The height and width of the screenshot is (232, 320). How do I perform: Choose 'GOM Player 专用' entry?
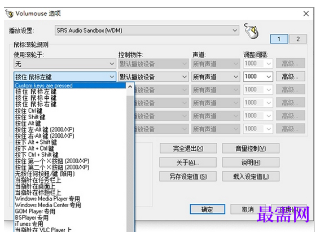point(70,211)
